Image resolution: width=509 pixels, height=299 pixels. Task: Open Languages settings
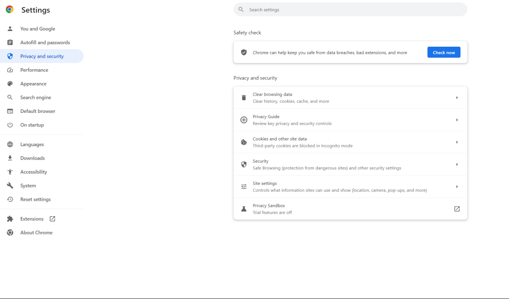[x=32, y=144]
